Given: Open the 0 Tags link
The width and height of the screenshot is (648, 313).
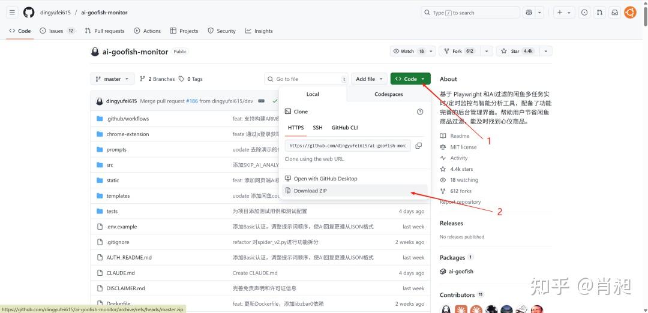Looking at the screenshot, I should [x=191, y=79].
